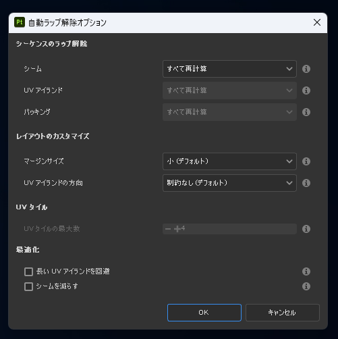This screenshot has height=339, width=338.
Task: Click info icon for 長い UV アイランドを回避
Action: click(x=306, y=271)
